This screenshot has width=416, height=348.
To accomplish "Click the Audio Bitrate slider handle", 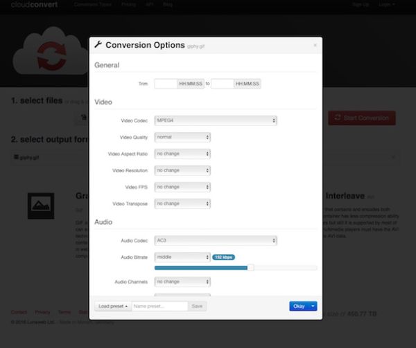I will 251,268.
